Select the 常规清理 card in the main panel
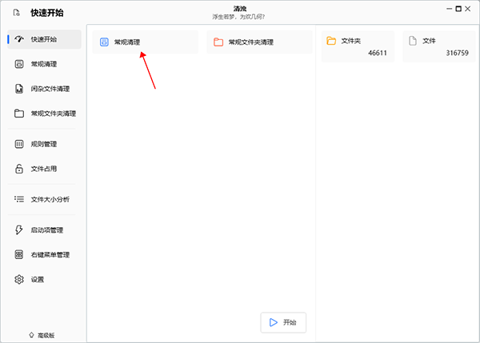This screenshot has height=343, width=480. [145, 42]
